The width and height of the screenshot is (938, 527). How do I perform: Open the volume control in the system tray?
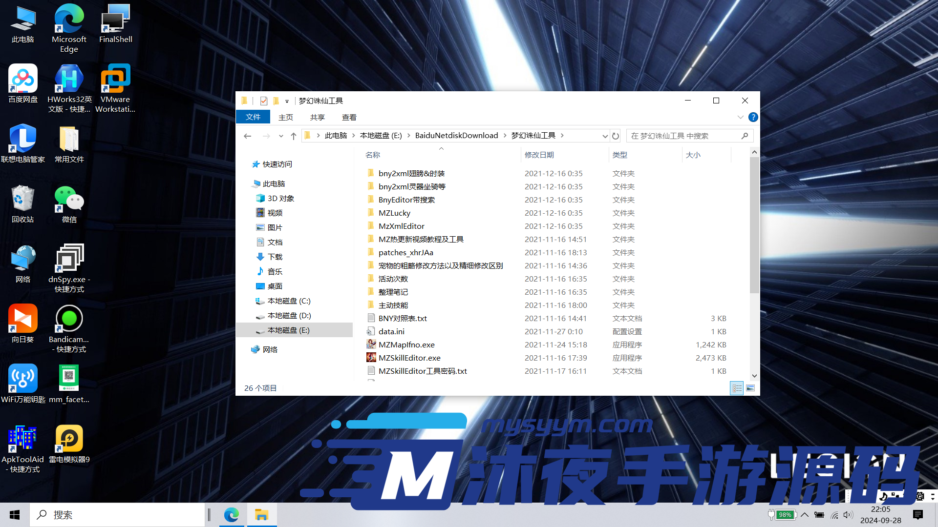(848, 514)
